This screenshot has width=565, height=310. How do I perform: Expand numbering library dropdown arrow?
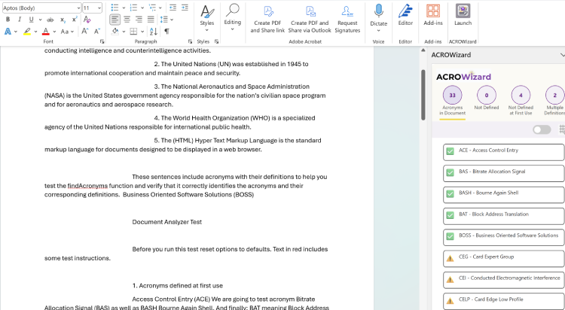[142, 8]
